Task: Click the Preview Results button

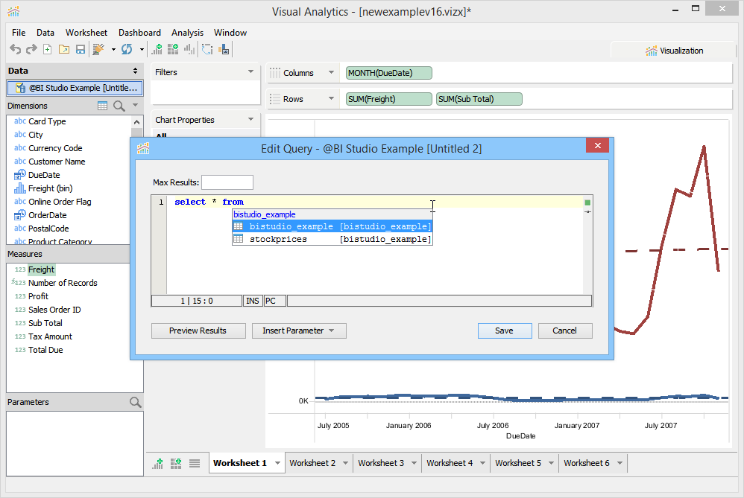Action: (x=198, y=331)
